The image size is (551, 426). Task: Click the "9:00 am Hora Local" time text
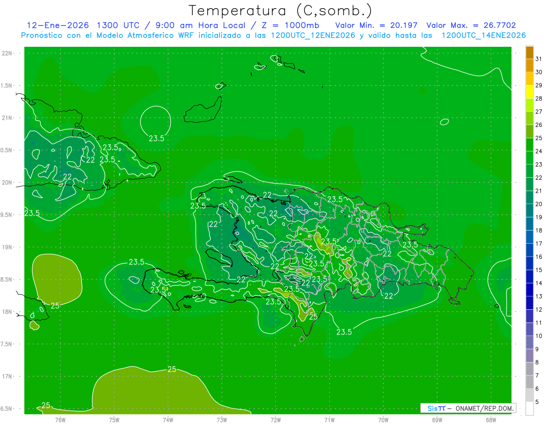198,25
